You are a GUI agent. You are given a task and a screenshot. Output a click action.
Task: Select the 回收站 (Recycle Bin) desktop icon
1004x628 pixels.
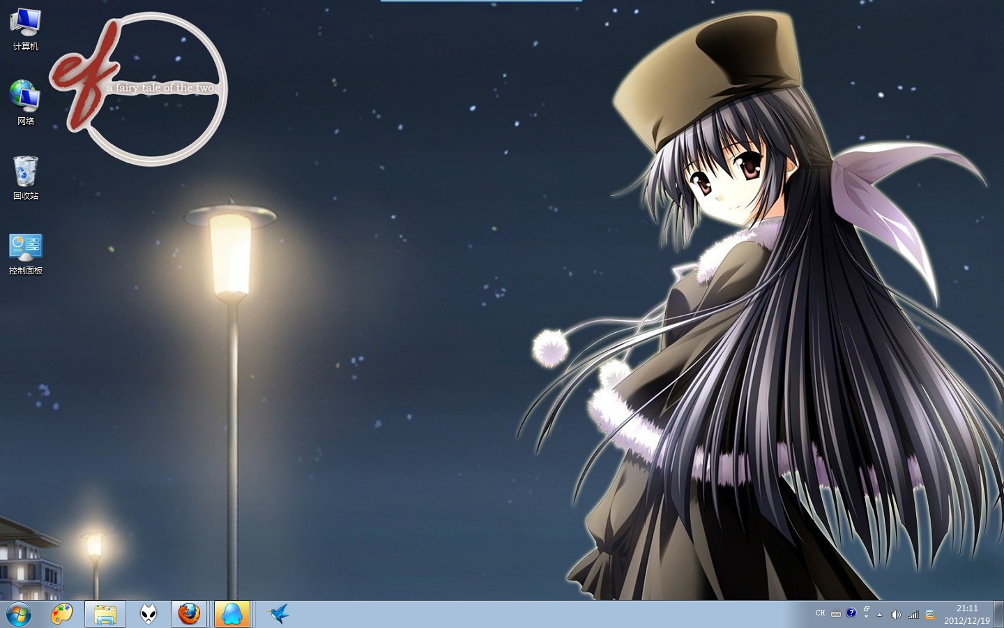[26, 178]
